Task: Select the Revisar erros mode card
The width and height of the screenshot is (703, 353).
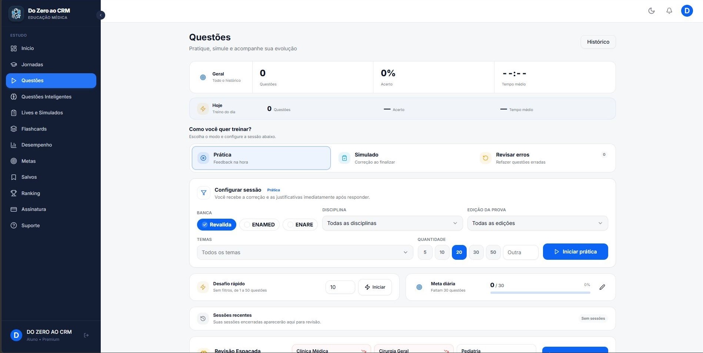Action: 544,158
